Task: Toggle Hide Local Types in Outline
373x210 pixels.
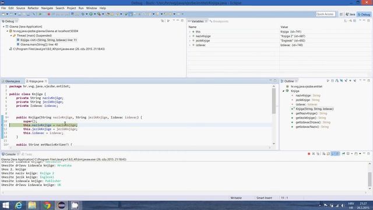Action: (355, 81)
